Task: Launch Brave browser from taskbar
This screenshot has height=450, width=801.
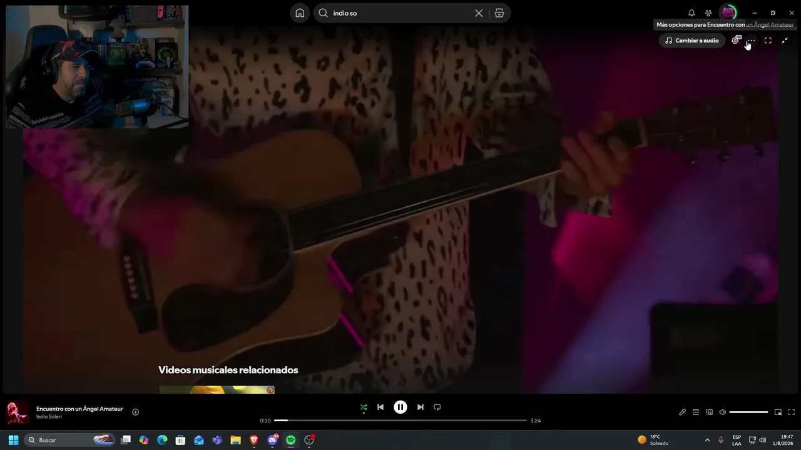Action: pyautogui.click(x=254, y=440)
